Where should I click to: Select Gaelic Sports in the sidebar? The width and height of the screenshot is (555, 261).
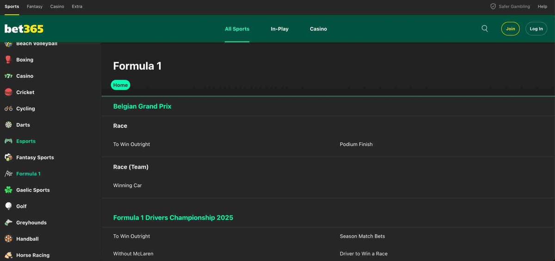tap(33, 190)
